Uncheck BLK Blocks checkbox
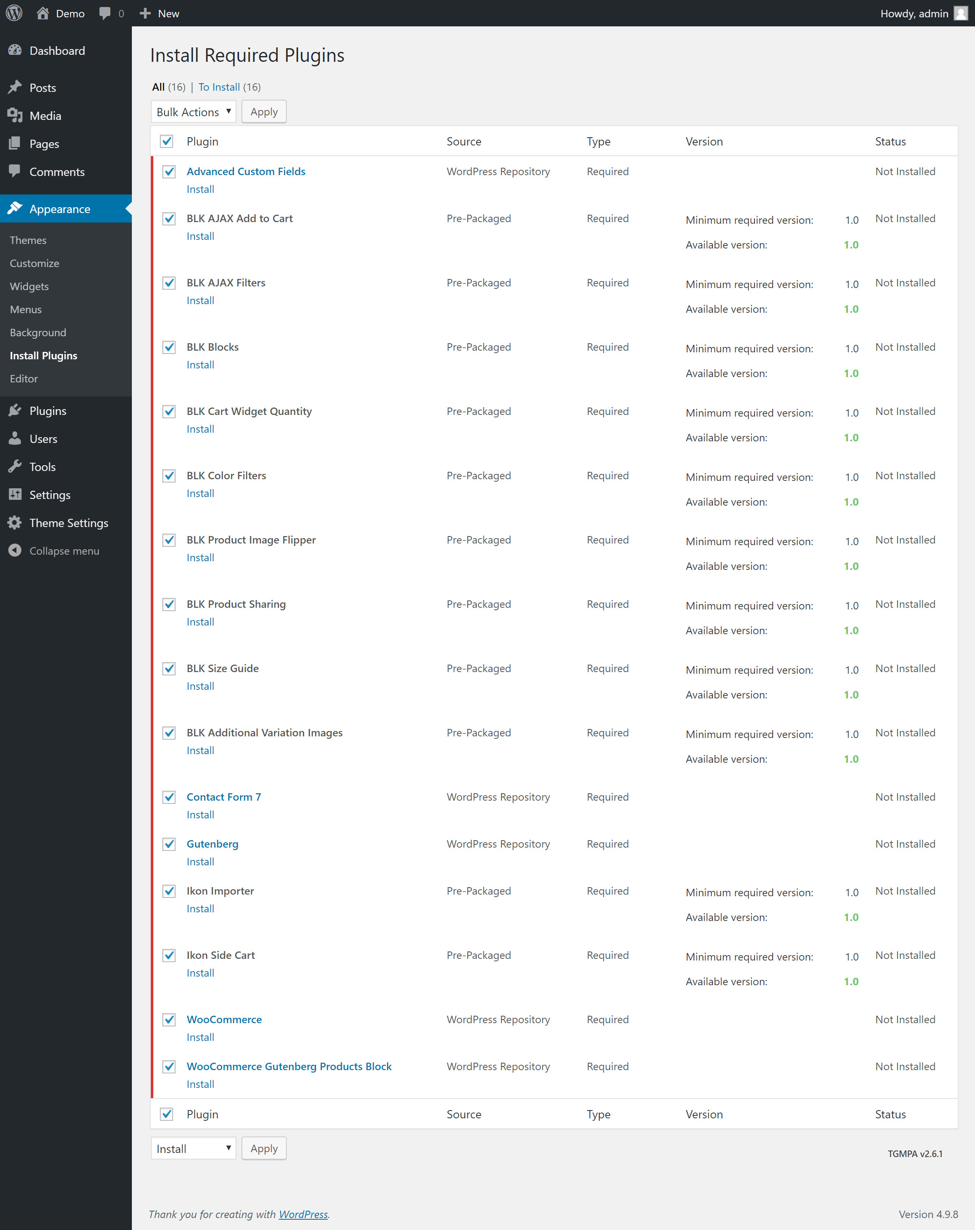Image resolution: width=975 pixels, height=1230 pixels. tap(169, 347)
